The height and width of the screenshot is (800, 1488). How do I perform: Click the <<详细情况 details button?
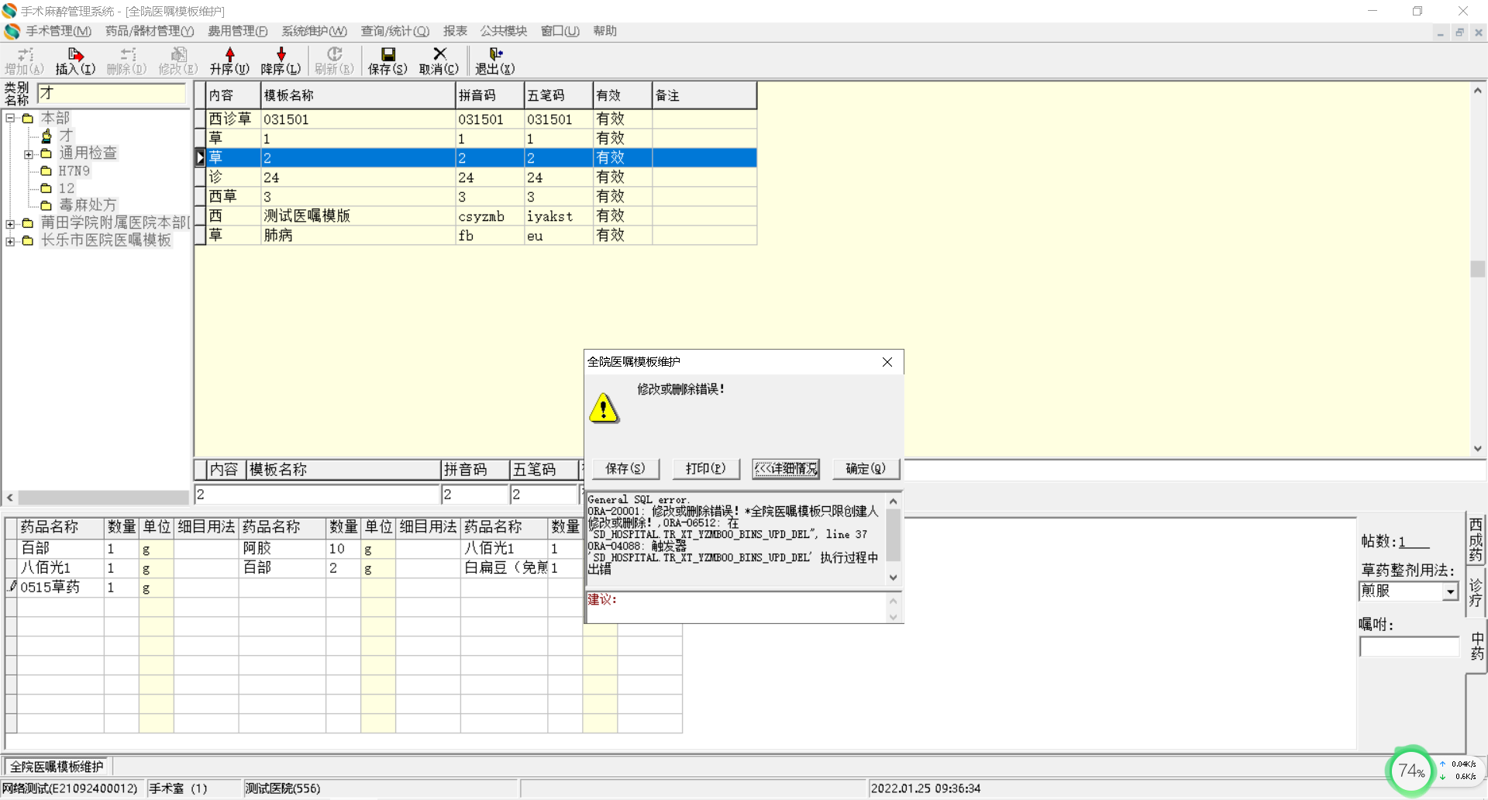786,468
